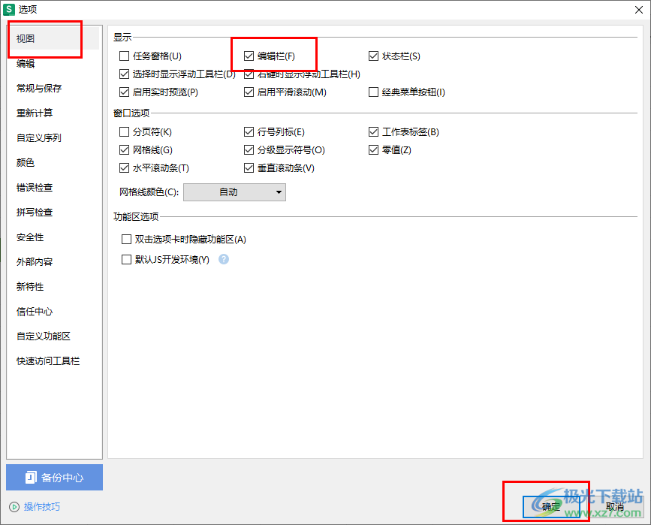Uncheck the 零值(Z) checkbox
The width and height of the screenshot is (651, 525).
coord(373,149)
